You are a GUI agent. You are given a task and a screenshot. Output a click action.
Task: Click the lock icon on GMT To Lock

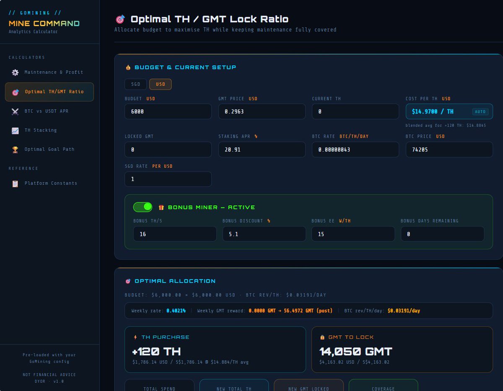pyautogui.click(x=322, y=337)
